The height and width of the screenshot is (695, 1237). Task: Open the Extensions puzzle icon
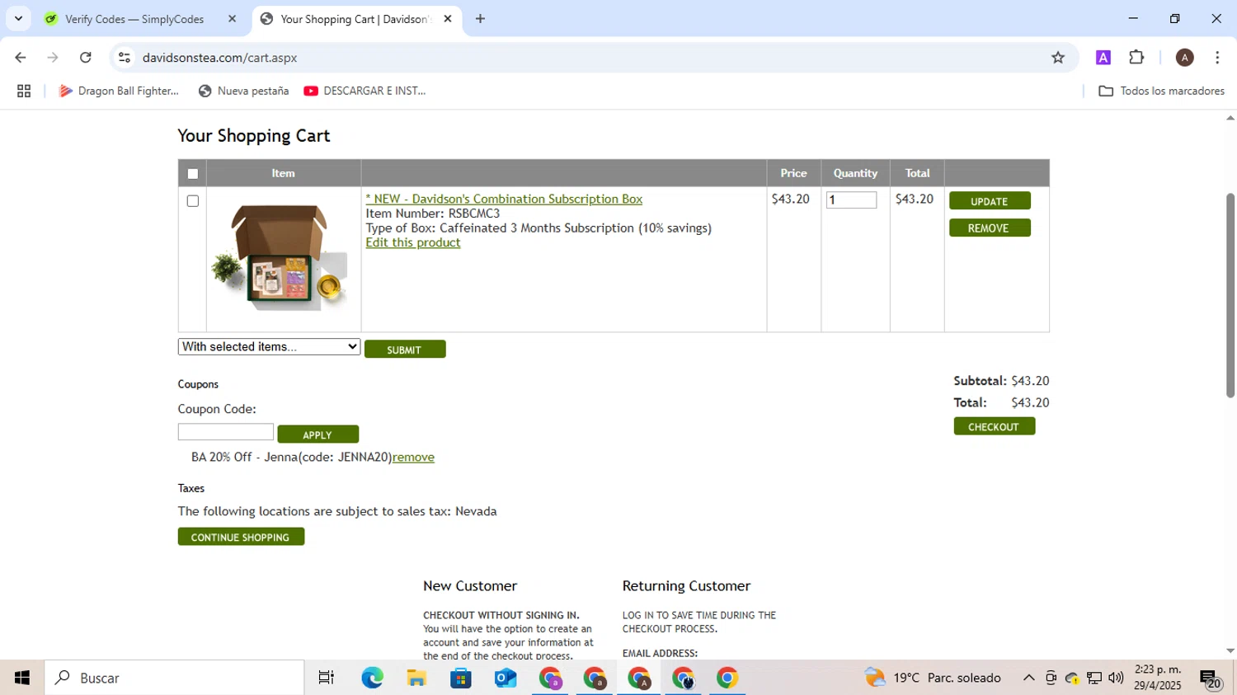click(1136, 58)
